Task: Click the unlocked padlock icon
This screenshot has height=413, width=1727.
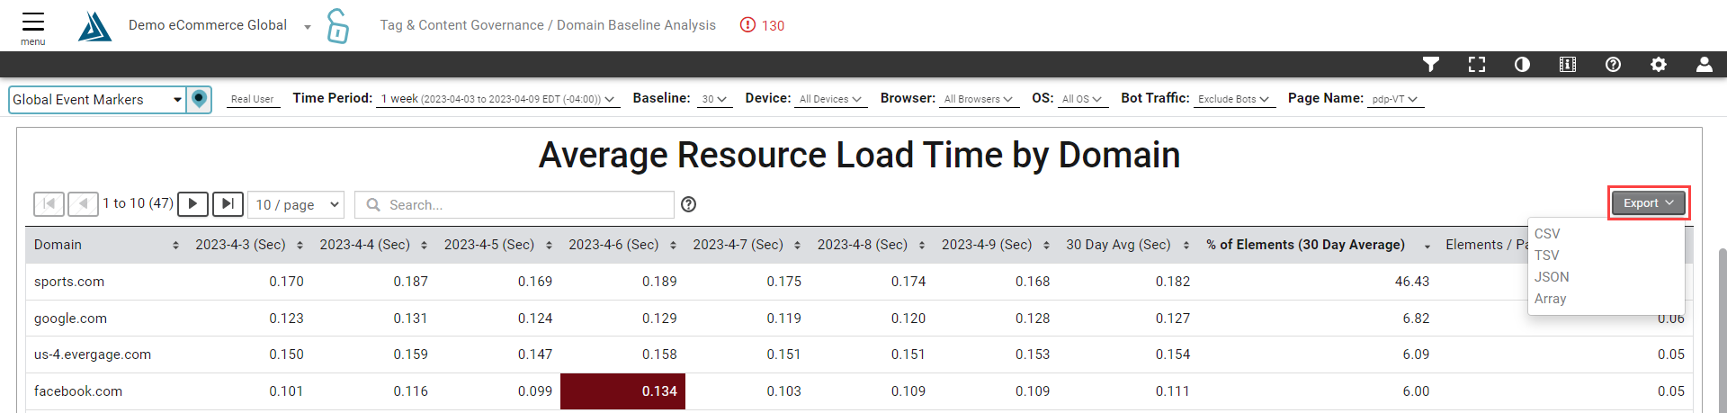Action: click(337, 25)
